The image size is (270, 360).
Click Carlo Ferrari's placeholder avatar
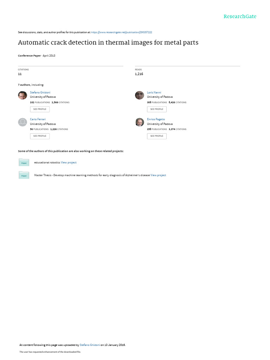[22, 122]
